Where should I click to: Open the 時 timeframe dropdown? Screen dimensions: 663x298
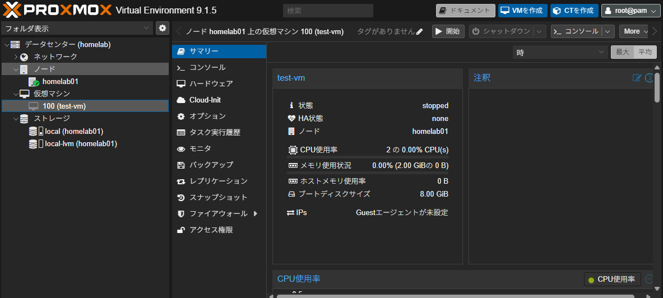(x=560, y=53)
